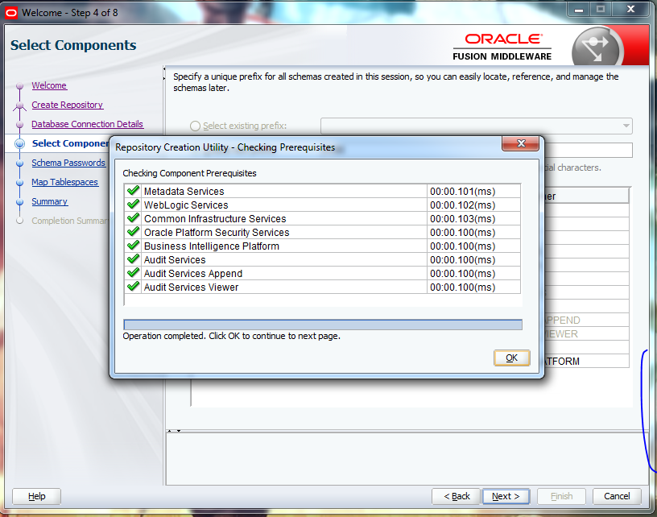
Task: Click the Next button
Action: click(x=506, y=496)
